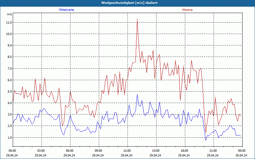Click the 12:00 time axis label
This screenshot has width=255, height=159.
pos(127,151)
